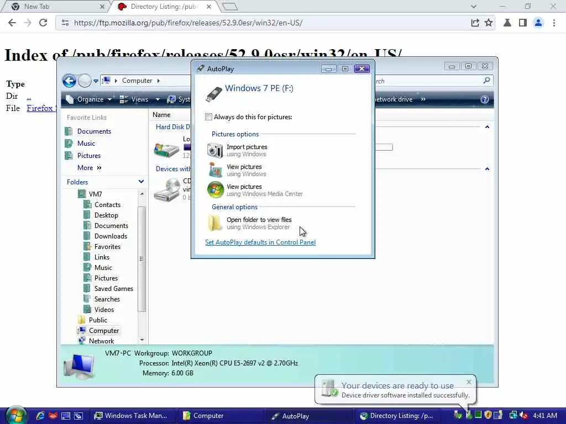Open breadcrumb arrow after Computer
This screenshot has height=424, width=566.
tap(158, 81)
